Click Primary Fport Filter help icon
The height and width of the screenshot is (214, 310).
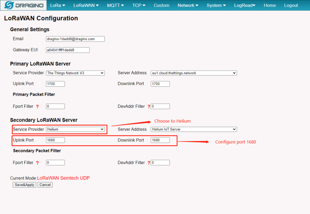37,106
